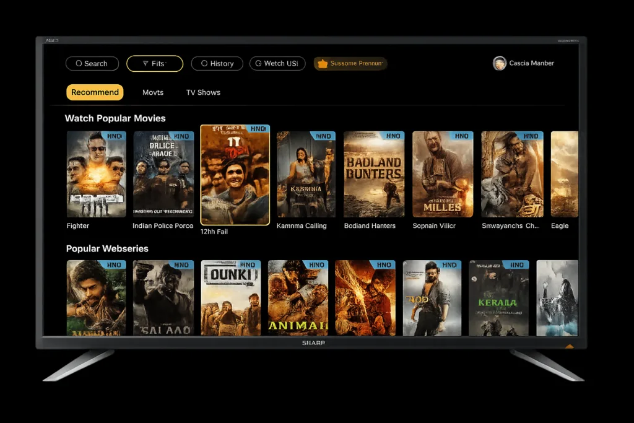
Task: Open the Sopnain Viiicr poster
Action: tap(443, 174)
